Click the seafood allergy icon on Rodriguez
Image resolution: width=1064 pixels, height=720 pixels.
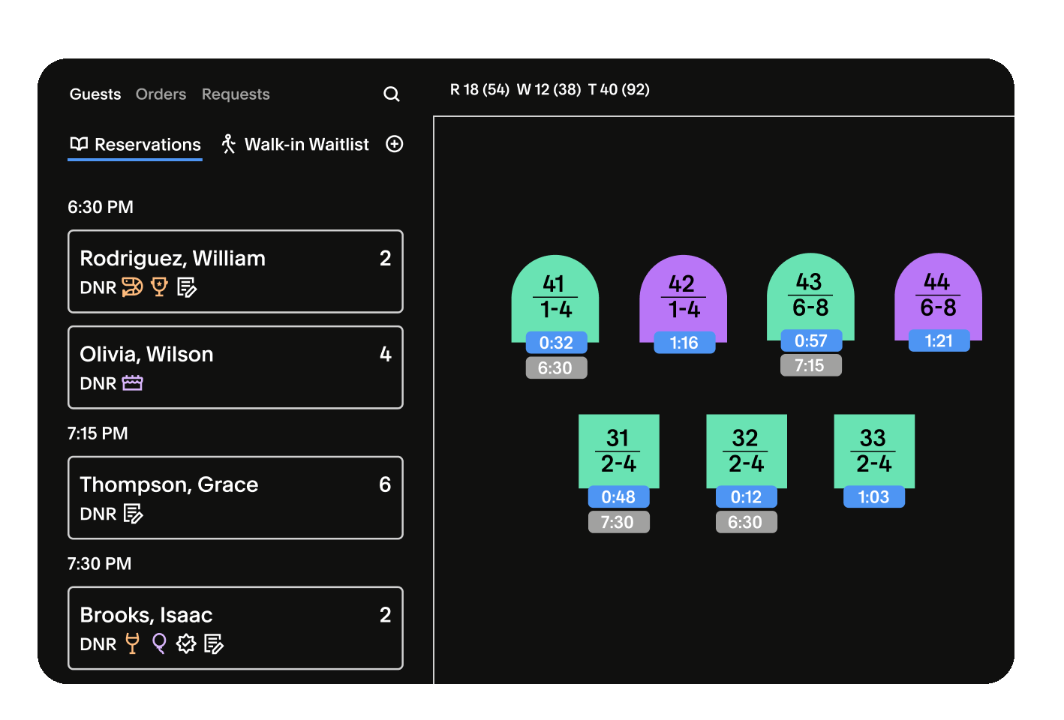(x=132, y=287)
